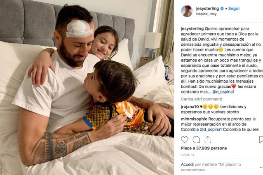The width and height of the screenshot is (263, 175).
Task: Click the Accedi login link
Action: (x=187, y=165)
